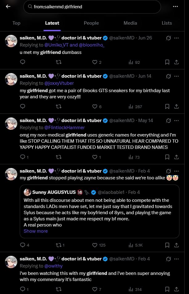Reply to the owlthy reply tweet

23,289
